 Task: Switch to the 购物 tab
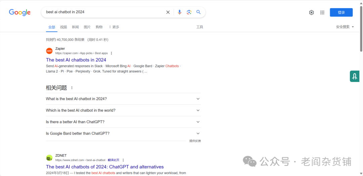[99, 27]
